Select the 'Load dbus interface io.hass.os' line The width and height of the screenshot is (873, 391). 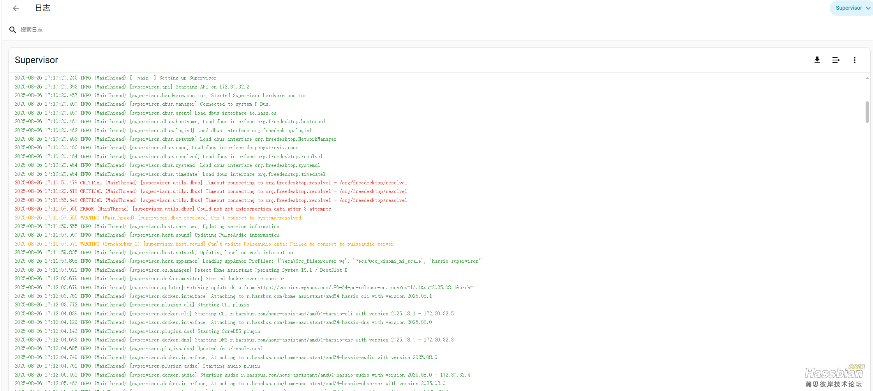point(146,113)
